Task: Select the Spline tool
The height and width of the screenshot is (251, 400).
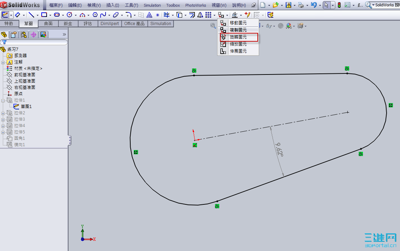Action: coord(103,15)
